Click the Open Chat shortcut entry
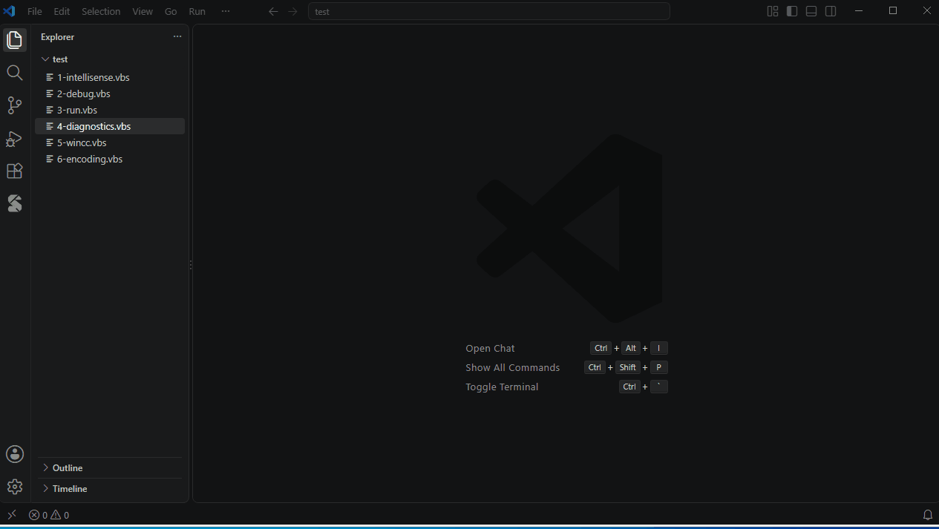 pyautogui.click(x=490, y=348)
